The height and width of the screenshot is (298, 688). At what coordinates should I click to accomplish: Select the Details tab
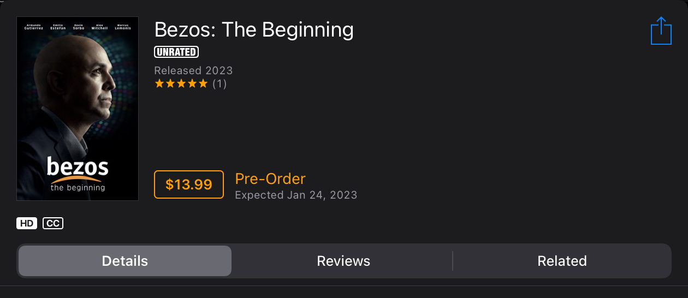125,261
